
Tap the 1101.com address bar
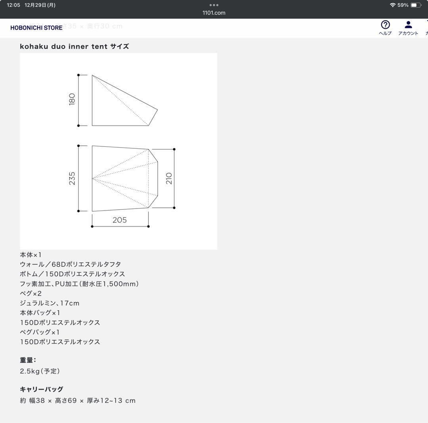click(214, 13)
